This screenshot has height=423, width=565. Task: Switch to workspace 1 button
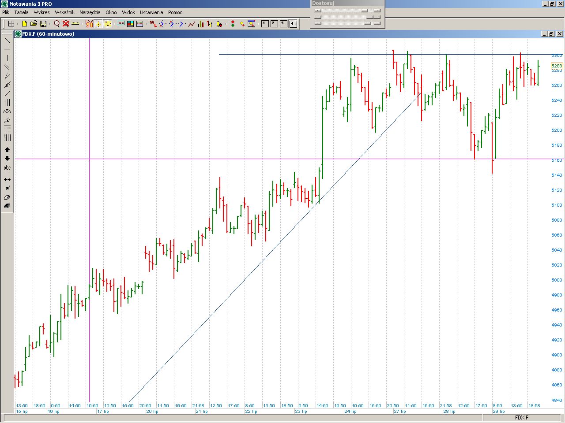coord(264,24)
